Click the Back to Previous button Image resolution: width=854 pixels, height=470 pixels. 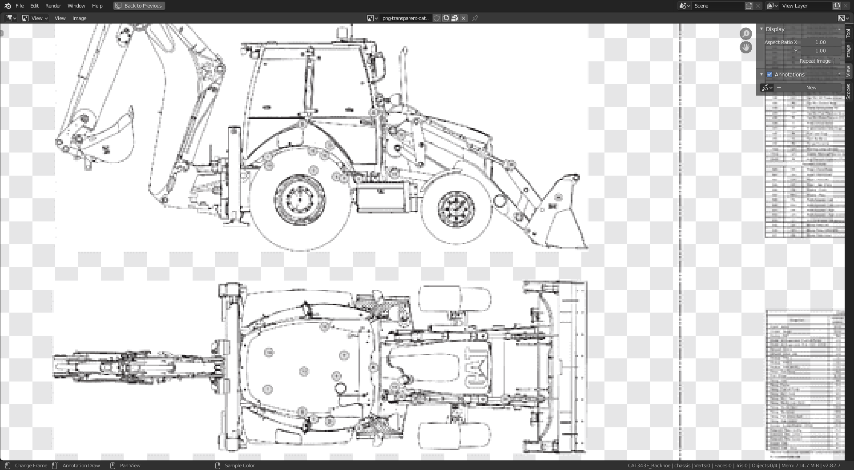click(x=139, y=6)
